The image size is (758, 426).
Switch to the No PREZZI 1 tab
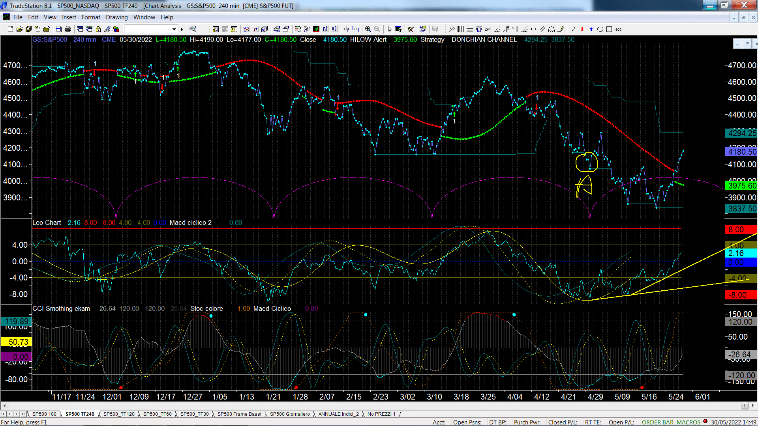381,414
